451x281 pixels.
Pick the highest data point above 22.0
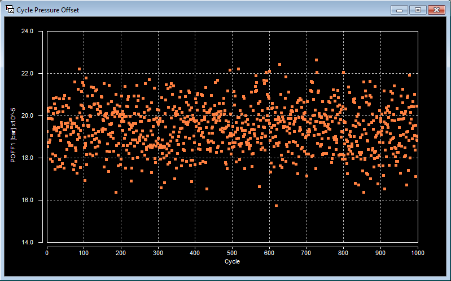316,60
